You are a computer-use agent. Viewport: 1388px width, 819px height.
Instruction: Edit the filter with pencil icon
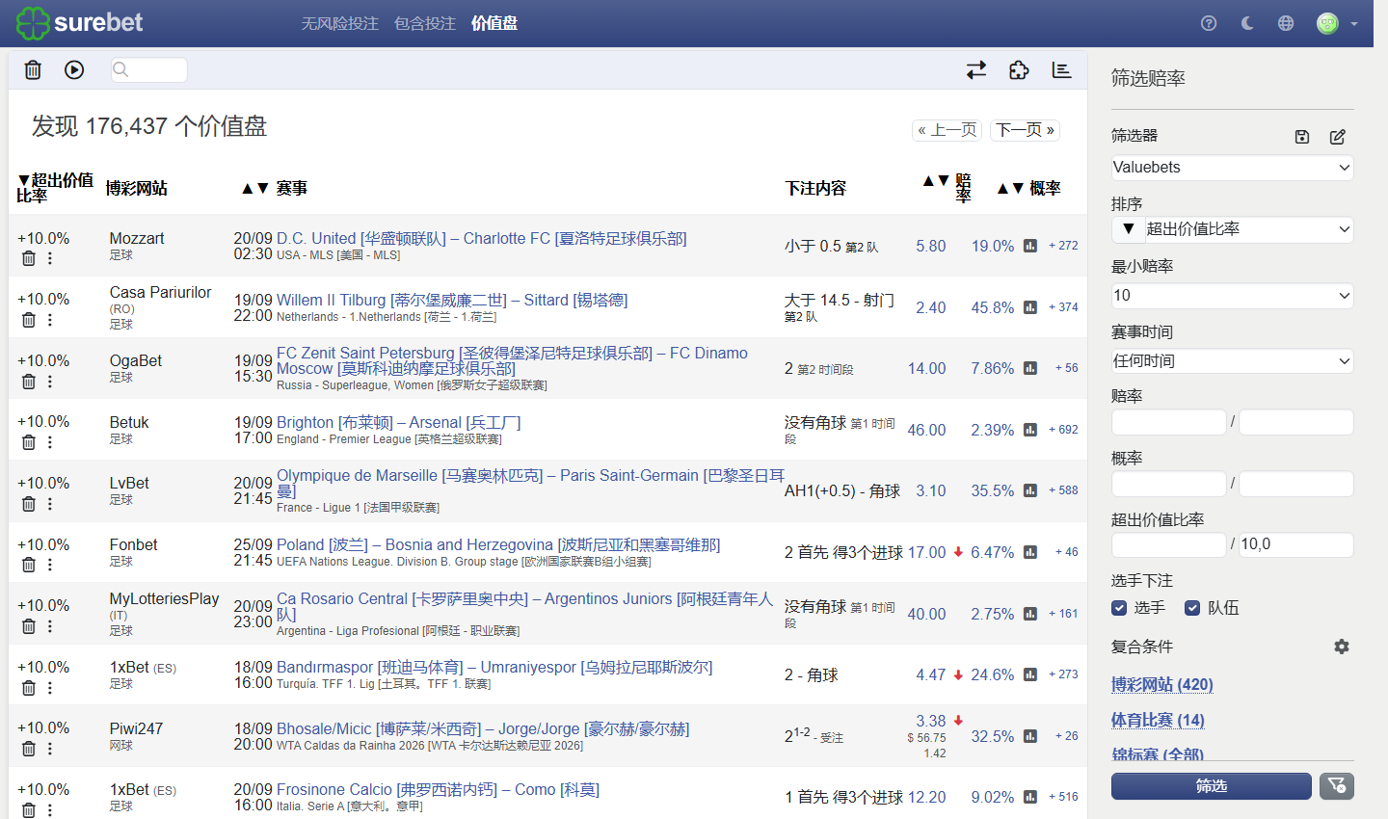(x=1338, y=137)
